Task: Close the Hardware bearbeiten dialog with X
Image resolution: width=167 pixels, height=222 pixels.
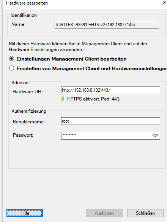Action: point(164,3)
